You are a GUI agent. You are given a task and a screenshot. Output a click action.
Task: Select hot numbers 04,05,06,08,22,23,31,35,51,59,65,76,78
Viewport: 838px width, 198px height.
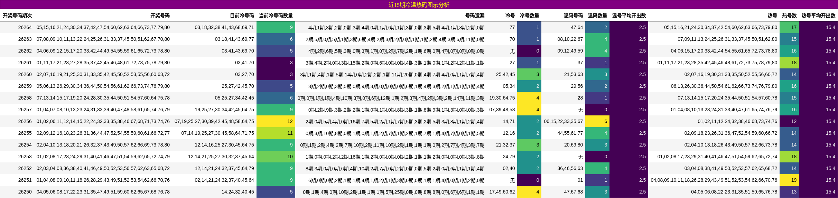(734, 192)
